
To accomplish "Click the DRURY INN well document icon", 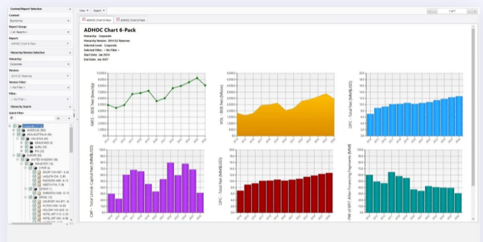I will 39,172.
